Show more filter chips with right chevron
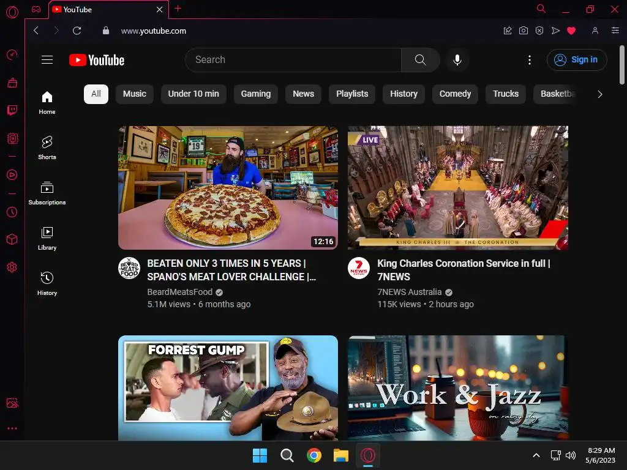The width and height of the screenshot is (627, 470). pos(599,94)
